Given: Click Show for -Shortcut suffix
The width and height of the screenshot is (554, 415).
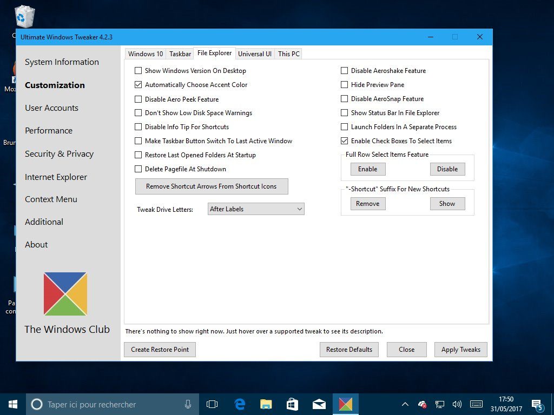Looking at the screenshot, I should tap(447, 204).
